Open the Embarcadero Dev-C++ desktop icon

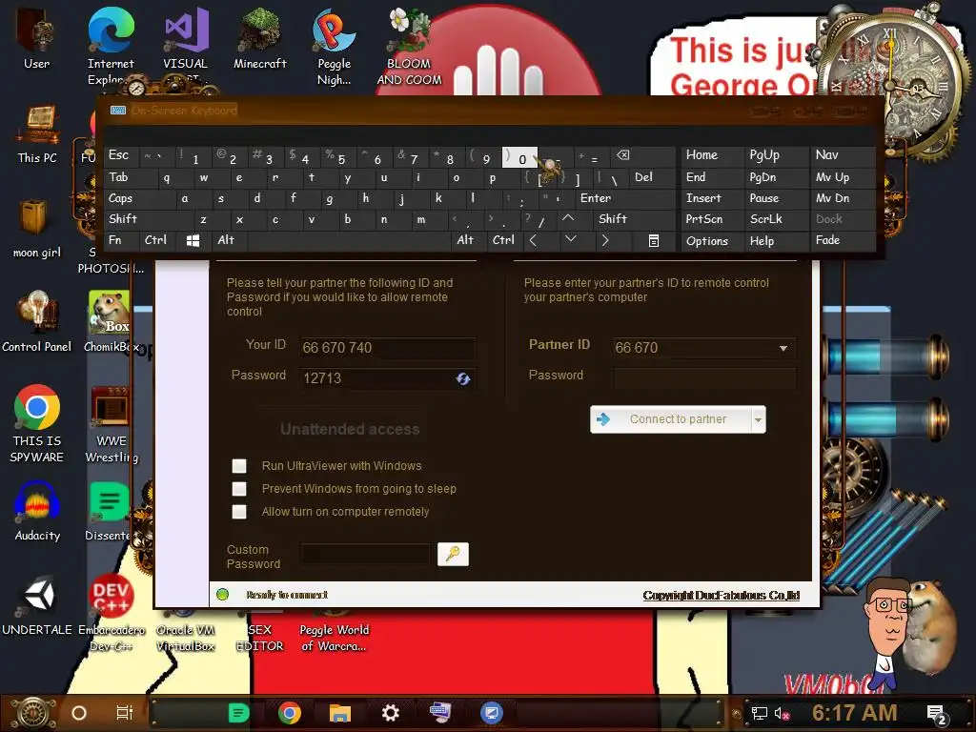tap(111, 613)
